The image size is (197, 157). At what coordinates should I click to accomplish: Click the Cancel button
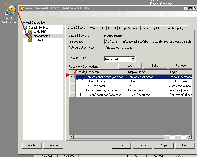coord(143,145)
